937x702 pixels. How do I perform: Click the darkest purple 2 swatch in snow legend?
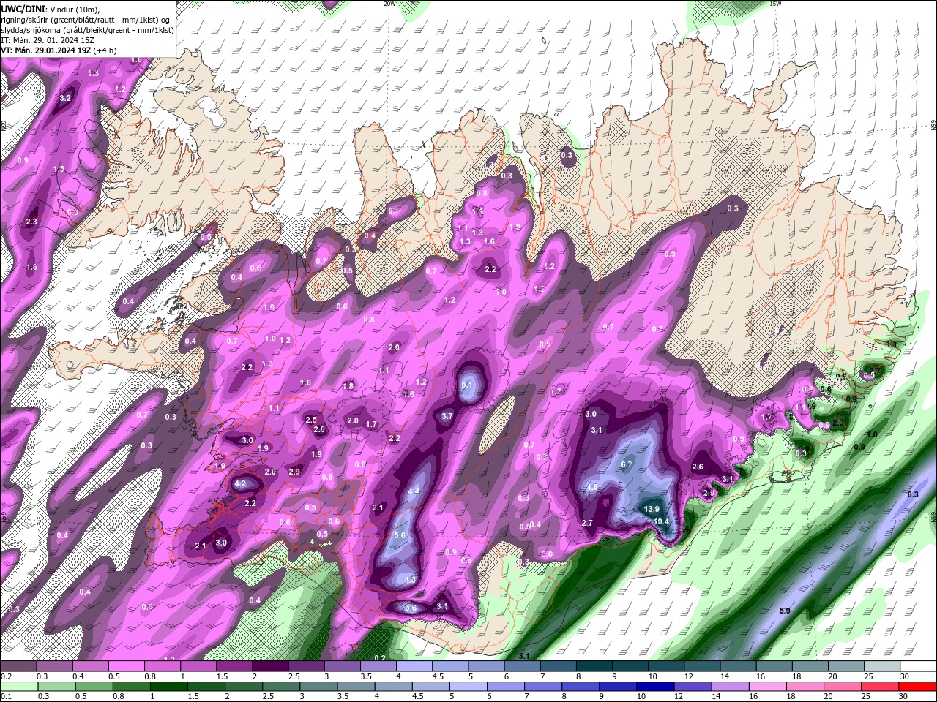pos(270,666)
